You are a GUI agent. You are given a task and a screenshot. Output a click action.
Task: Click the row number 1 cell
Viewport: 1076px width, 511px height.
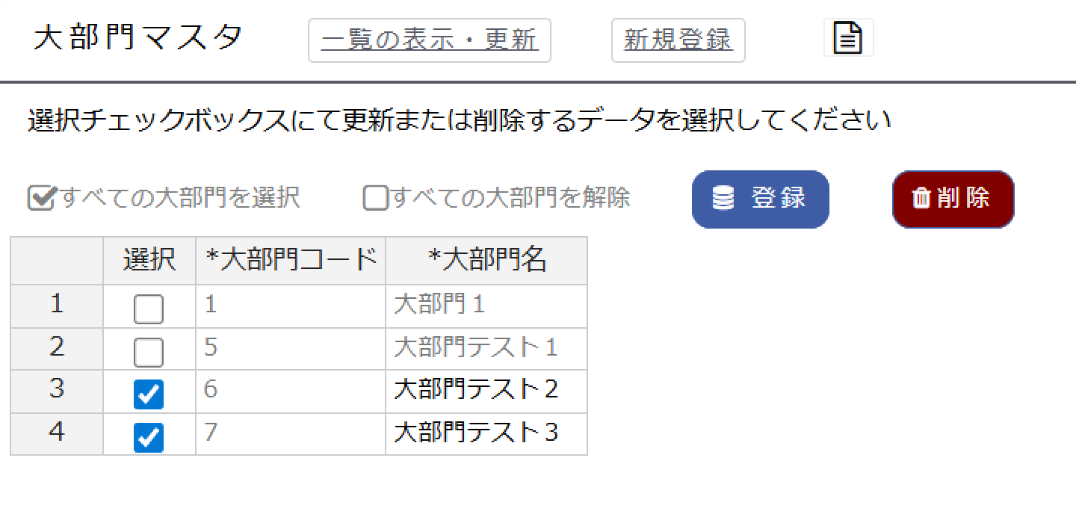pos(56,305)
